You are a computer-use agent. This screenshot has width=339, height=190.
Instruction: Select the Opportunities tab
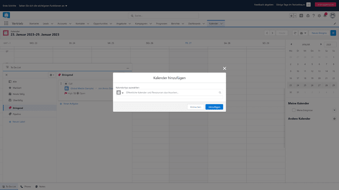[x=100, y=23]
